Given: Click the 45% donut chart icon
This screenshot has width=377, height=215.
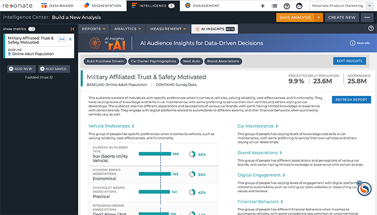Looking at the screenshot, I should (192, 154).
